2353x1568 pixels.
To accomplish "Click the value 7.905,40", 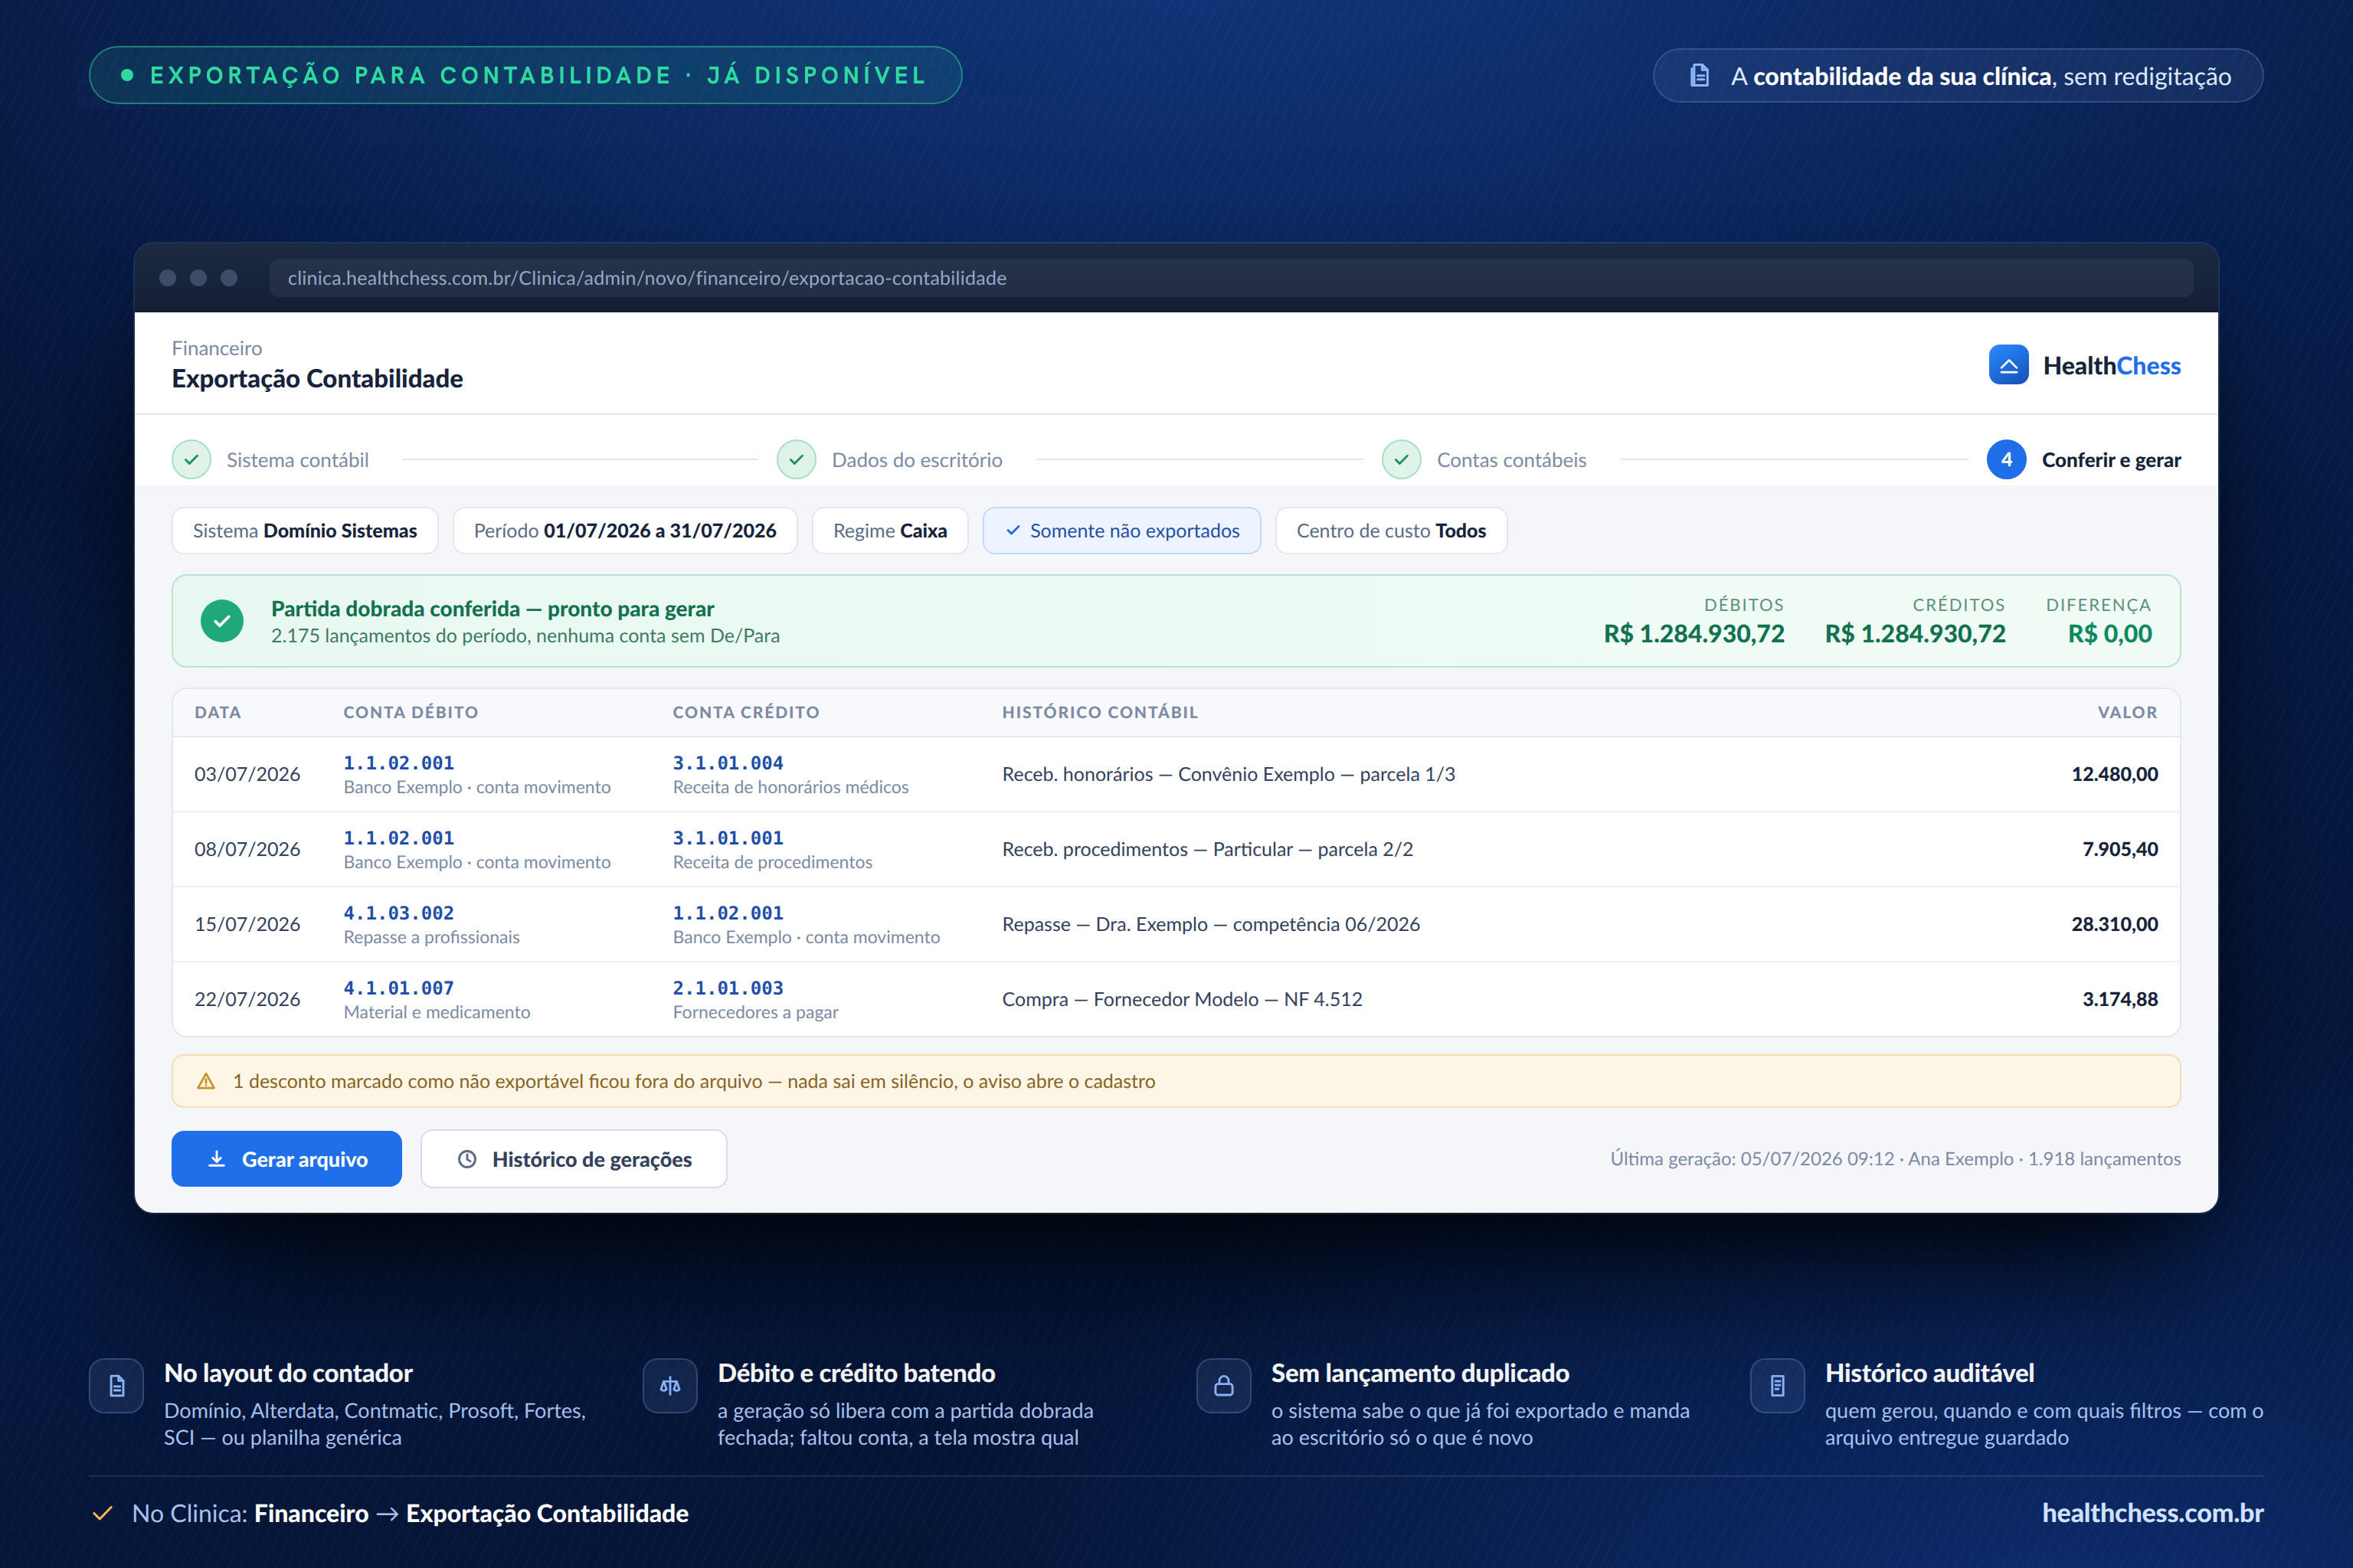I will [2120, 849].
